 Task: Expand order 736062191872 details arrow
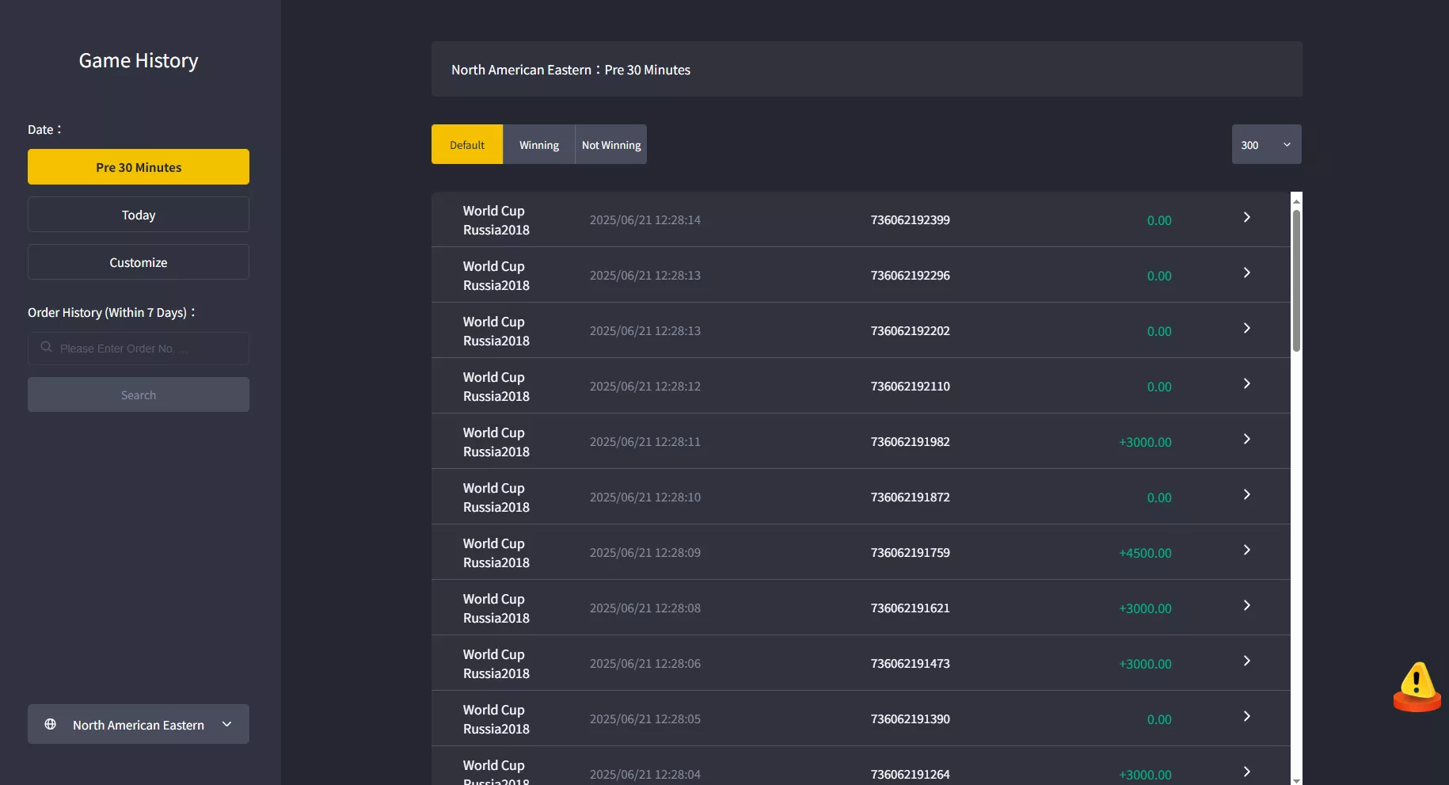[1246, 494]
